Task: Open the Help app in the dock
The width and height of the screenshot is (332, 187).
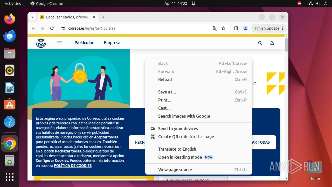Action: (10, 122)
